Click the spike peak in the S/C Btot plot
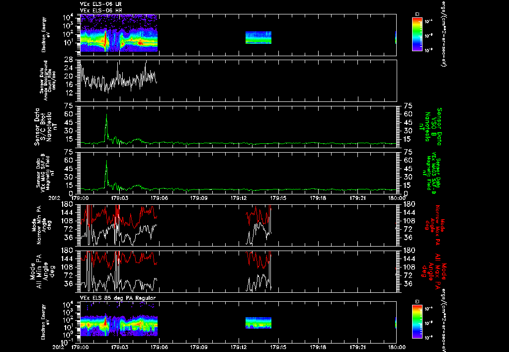509x352 pixels. (106, 115)
